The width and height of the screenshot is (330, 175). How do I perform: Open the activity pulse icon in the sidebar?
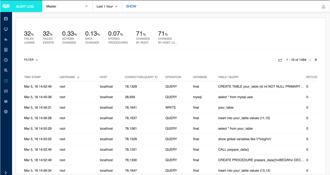(x=6, y=39)
